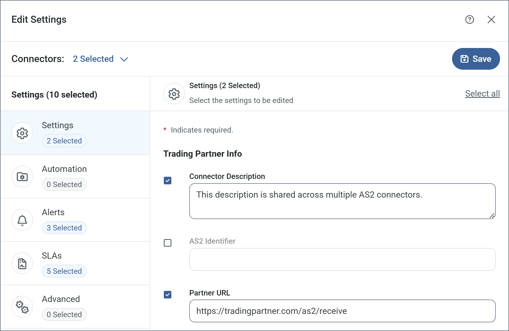
Task: Click the gear icon beside Settings category
Action: 22,133
